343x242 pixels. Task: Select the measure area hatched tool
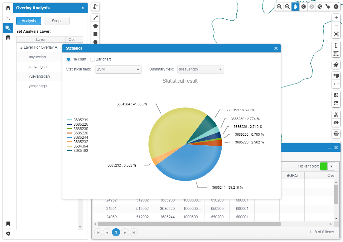[x=336, y=53]
